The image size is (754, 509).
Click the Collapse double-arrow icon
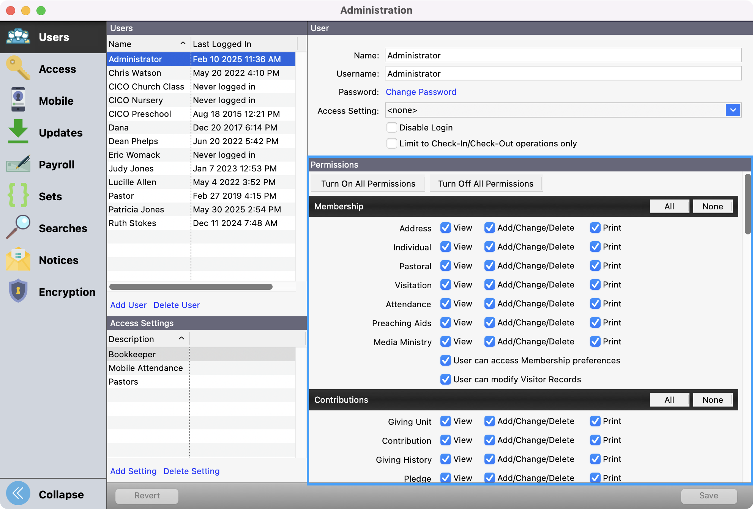(18, 494)
